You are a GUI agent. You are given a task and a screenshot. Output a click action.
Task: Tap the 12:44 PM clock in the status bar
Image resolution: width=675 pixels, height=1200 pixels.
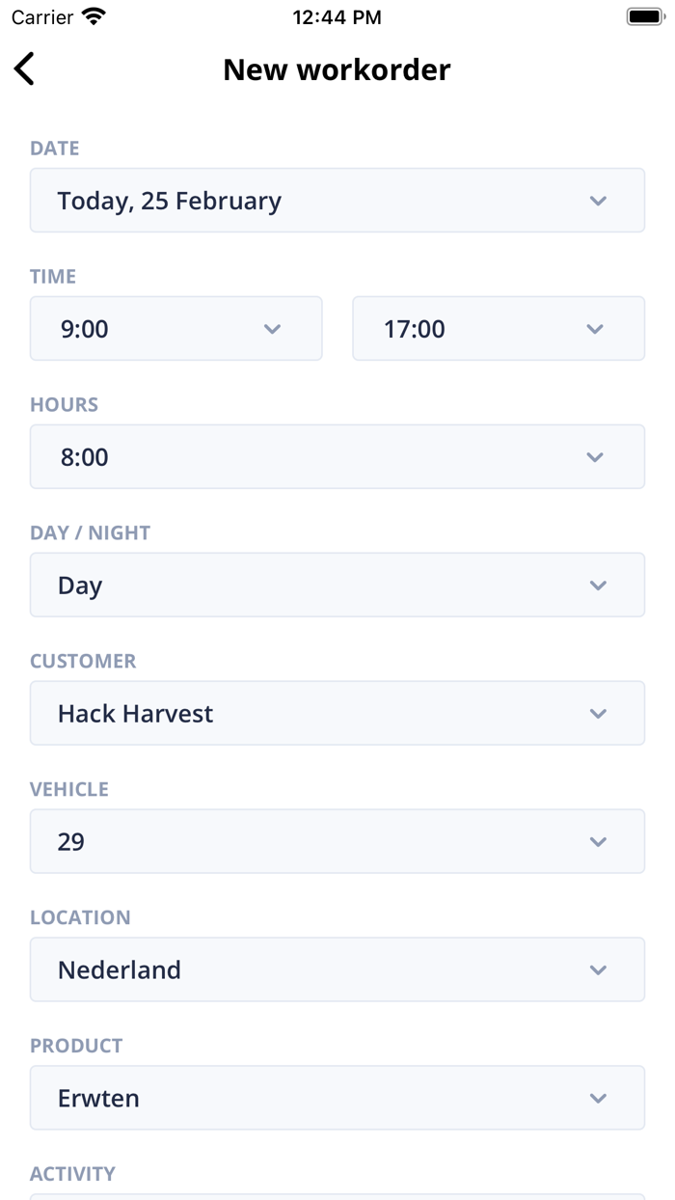(x=337, y=16)
